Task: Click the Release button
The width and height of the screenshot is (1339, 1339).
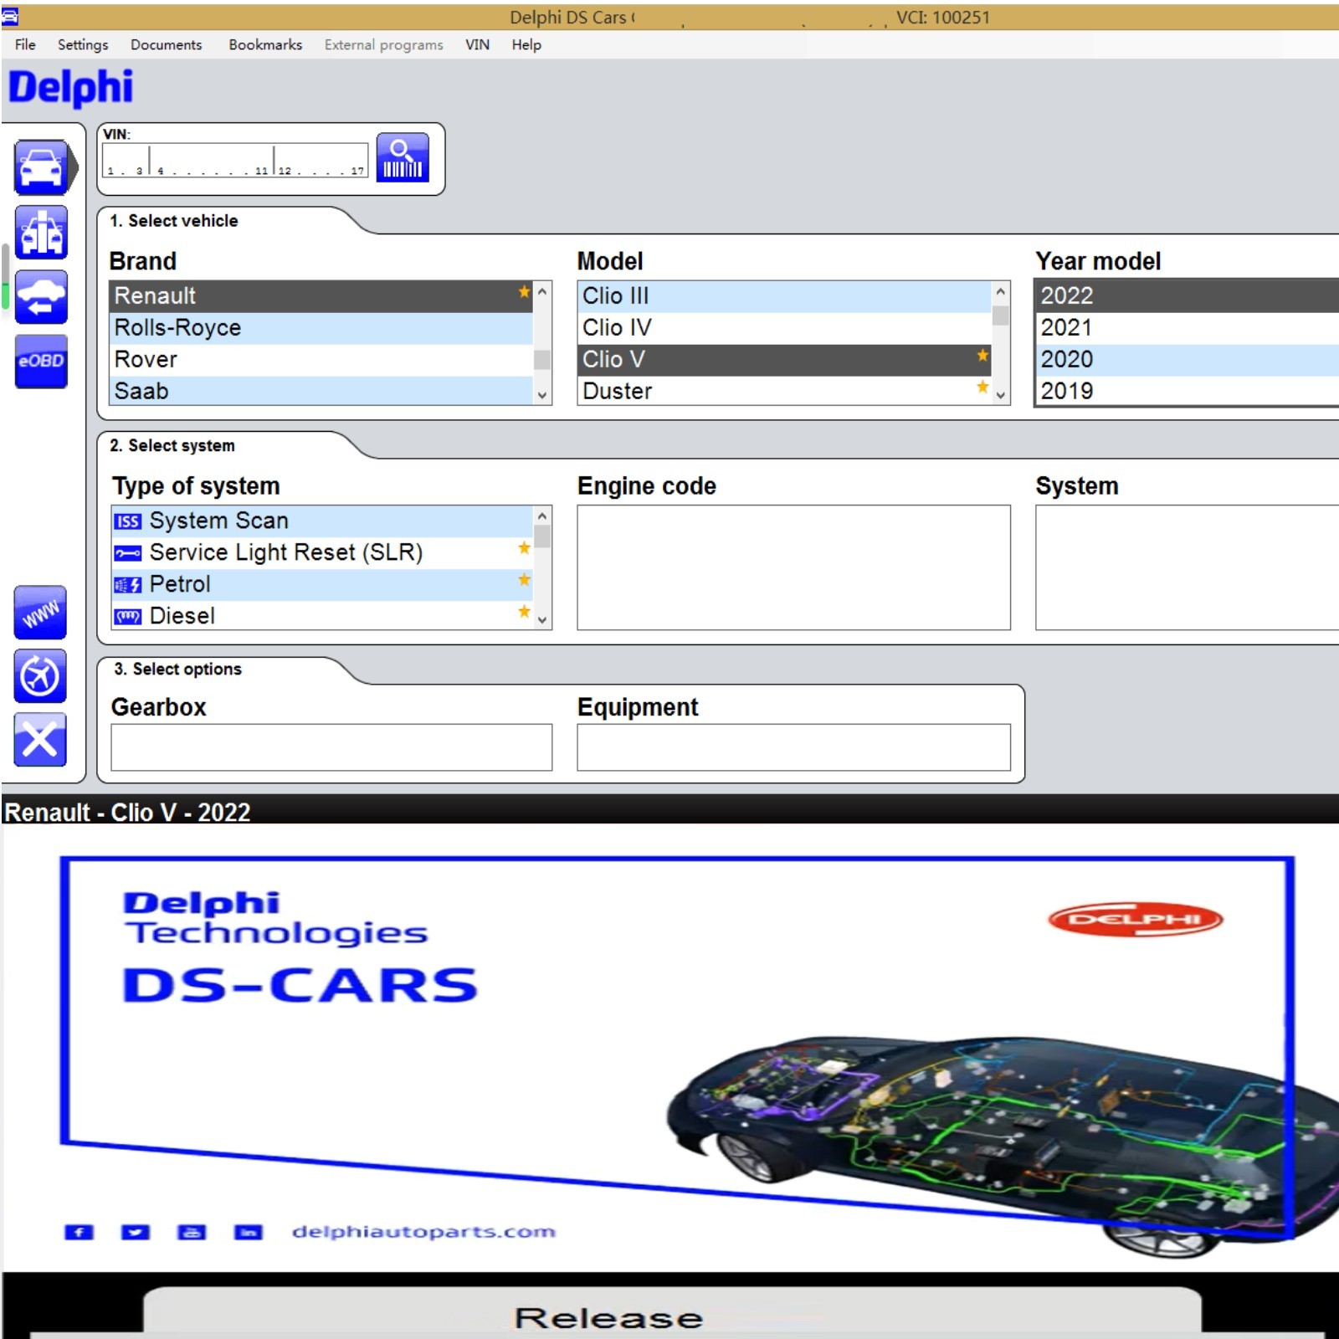Action: pos(672,1312)
